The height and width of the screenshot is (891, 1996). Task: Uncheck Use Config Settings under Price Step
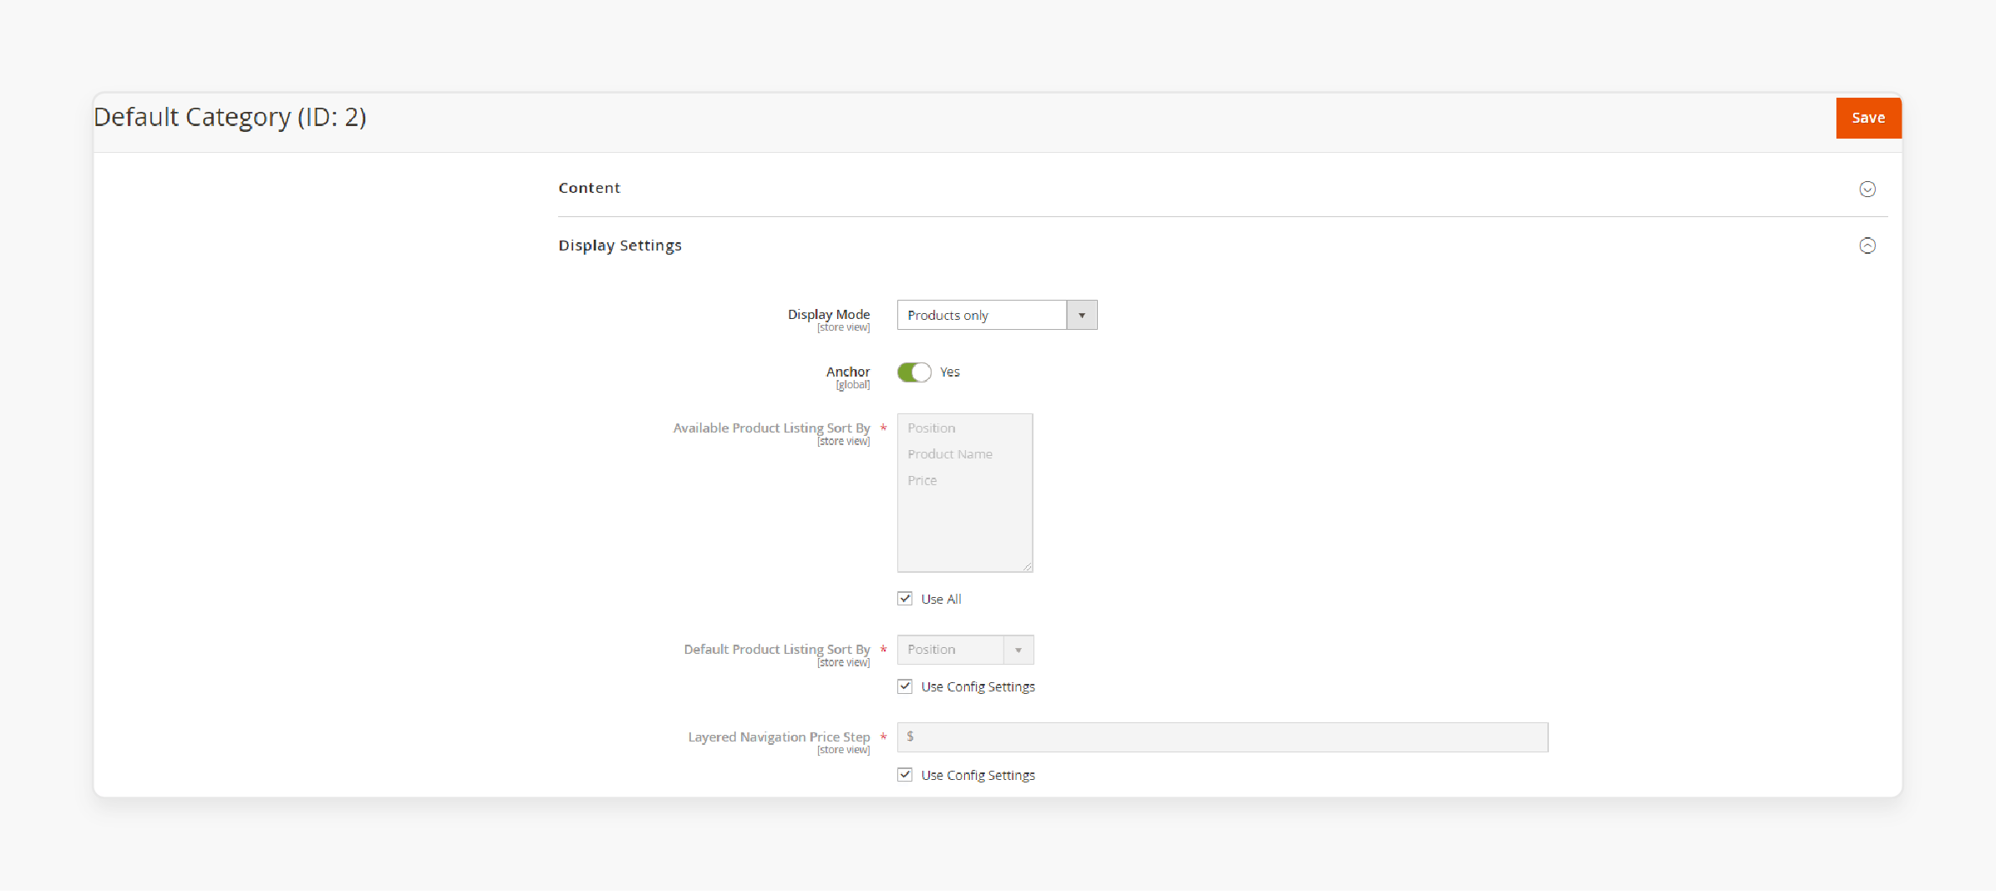click(x=905, y=775)
